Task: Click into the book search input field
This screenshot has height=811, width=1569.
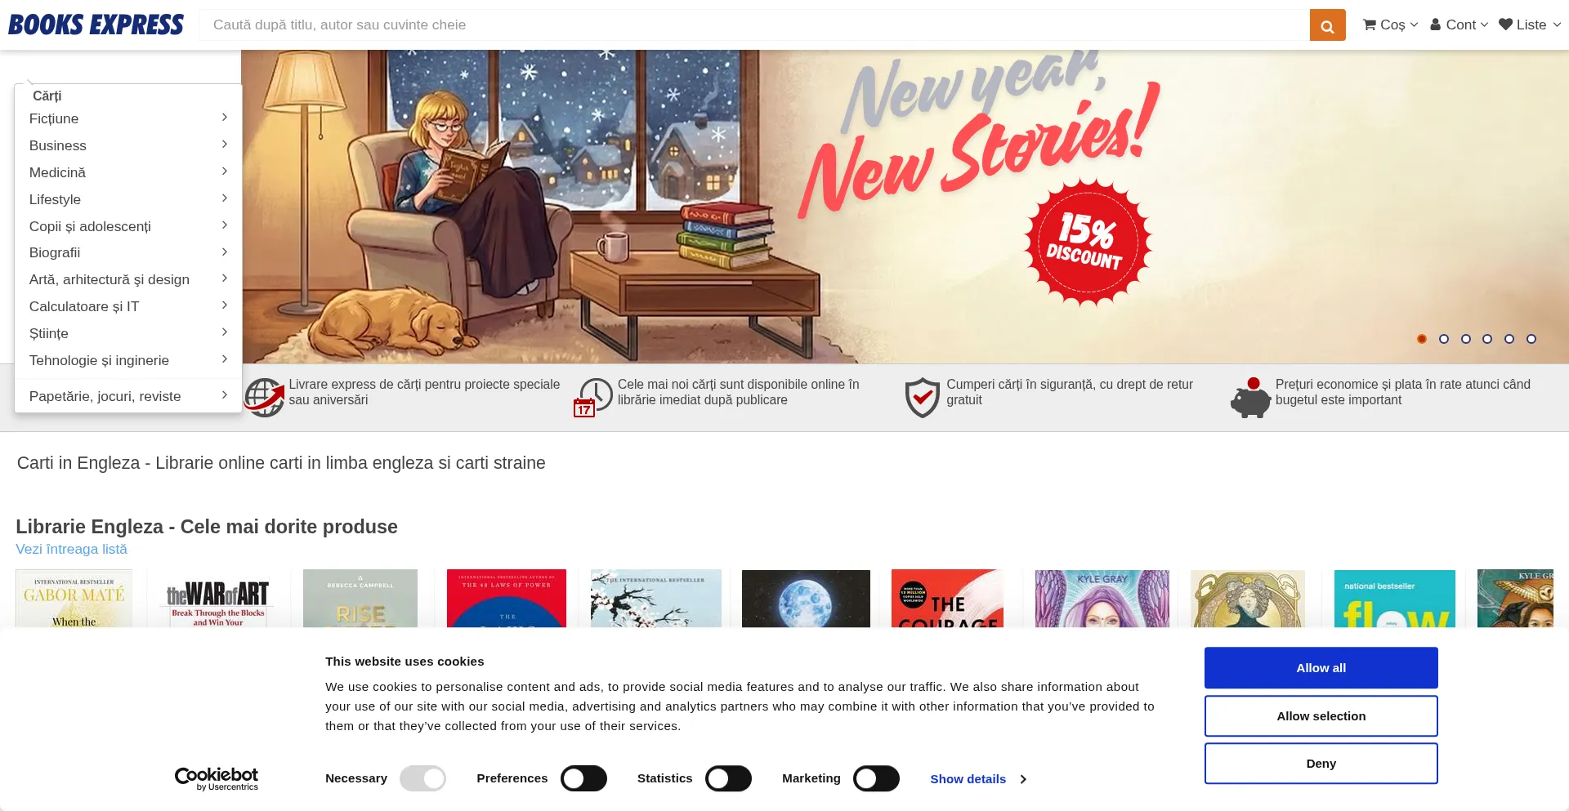Action: pos(754,25)
